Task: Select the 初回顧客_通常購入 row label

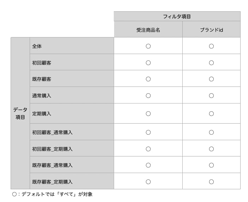Action: click(52, 132)
